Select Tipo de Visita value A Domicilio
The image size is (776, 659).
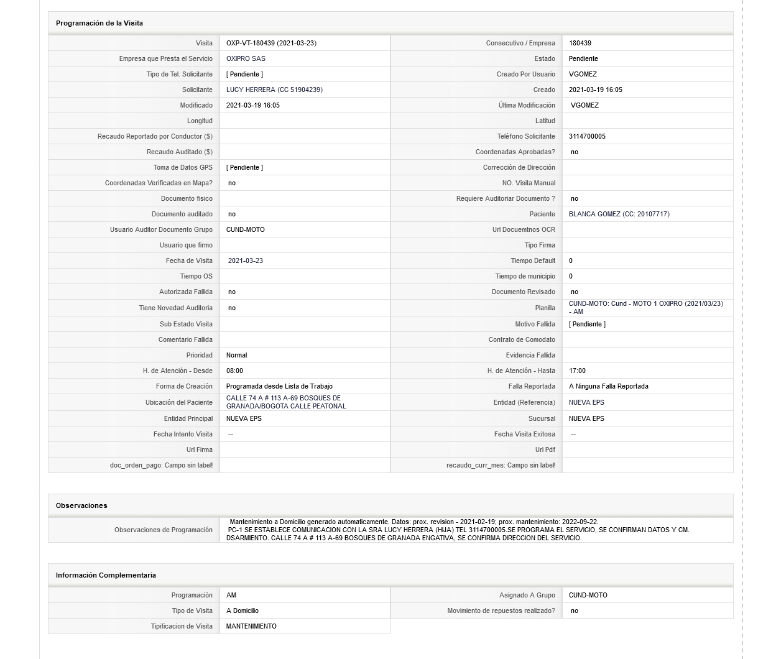pyautogui.click(x=242, y=611)
